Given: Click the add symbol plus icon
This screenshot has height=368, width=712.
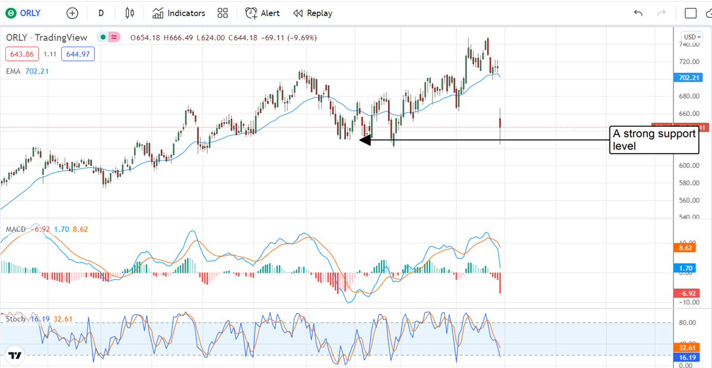Looking at the screenshot, I should [72, 13].
